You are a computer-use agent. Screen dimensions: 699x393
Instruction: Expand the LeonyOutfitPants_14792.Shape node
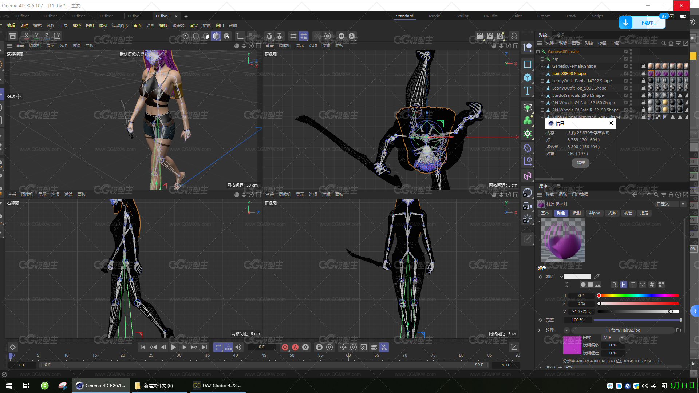pyautogui.click(x=542, y=81)
